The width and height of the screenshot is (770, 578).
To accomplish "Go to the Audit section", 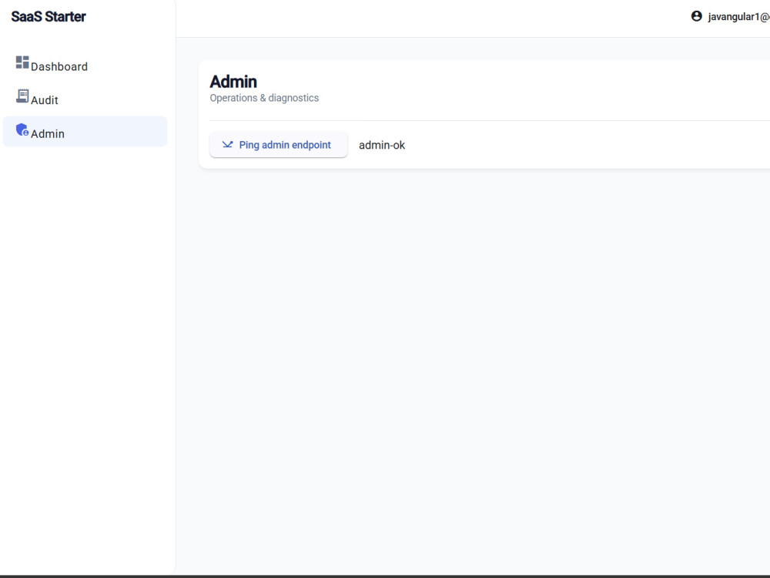I will pyautogui.click(x=85, y=98).
